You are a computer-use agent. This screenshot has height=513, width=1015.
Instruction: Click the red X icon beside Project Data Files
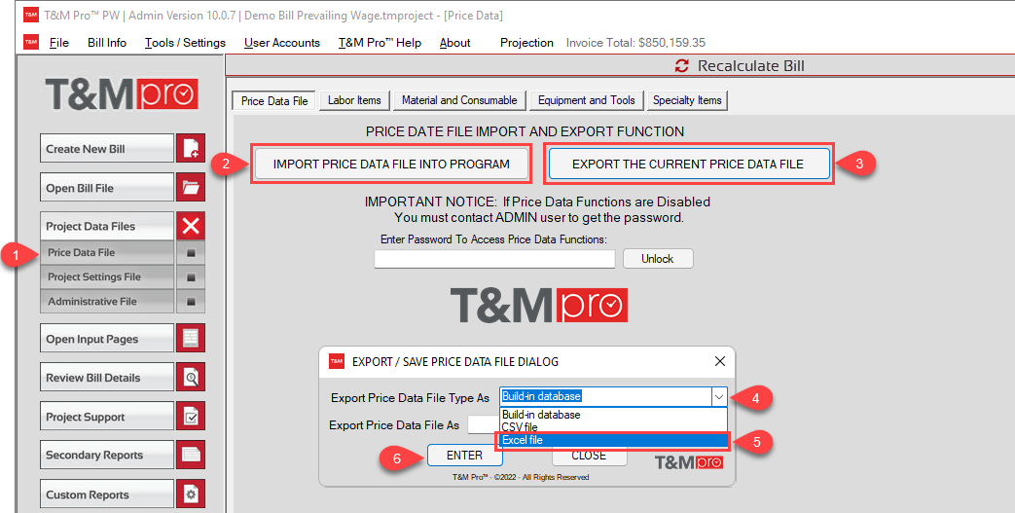pos(191,226)
